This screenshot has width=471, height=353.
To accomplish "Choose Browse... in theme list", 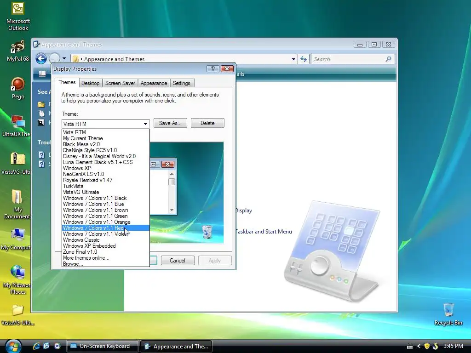I will click(x=106, y=264).
